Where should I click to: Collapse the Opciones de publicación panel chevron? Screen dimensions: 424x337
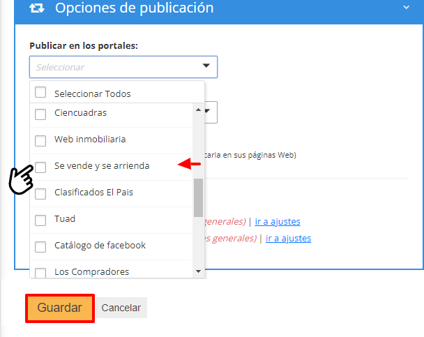(407, 8)
